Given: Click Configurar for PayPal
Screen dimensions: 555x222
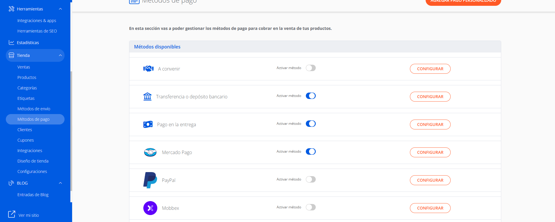Looking at the screenshot, I should [x=430, y=180].
